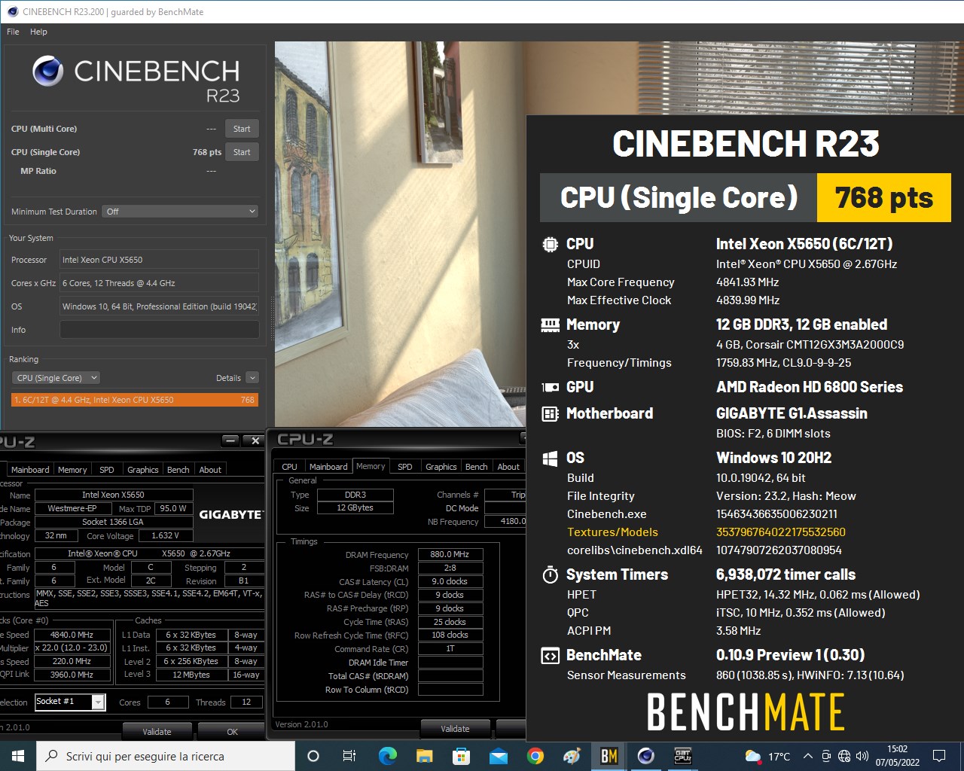The height and width of the screenshot is (771, 964).
Task: Open the Help menu in Cinebench
Action: tap(38, 32)
